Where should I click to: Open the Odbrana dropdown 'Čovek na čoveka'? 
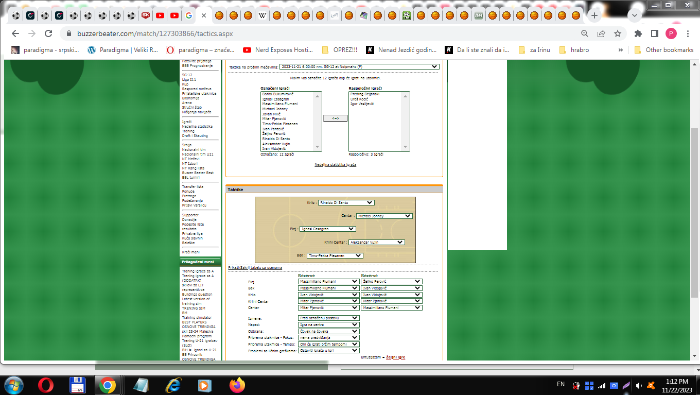click(328, 331)
